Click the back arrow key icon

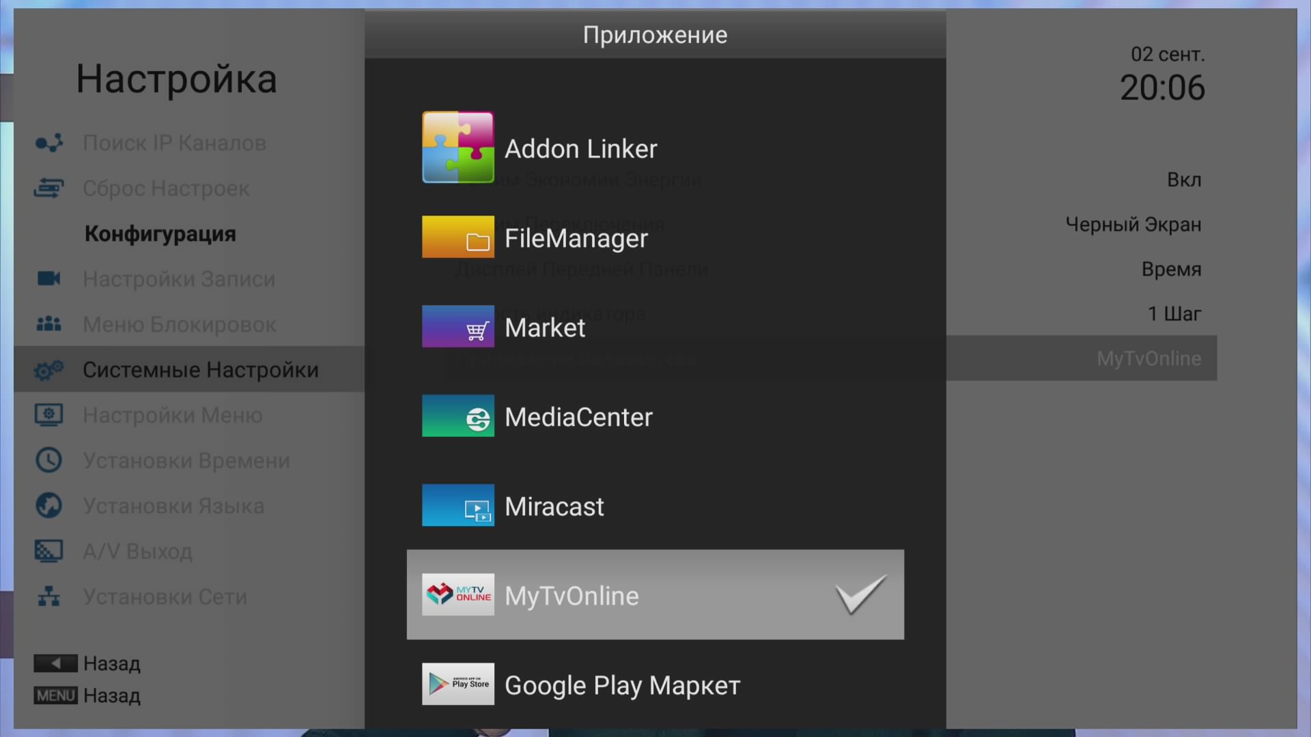click(55, 663)
